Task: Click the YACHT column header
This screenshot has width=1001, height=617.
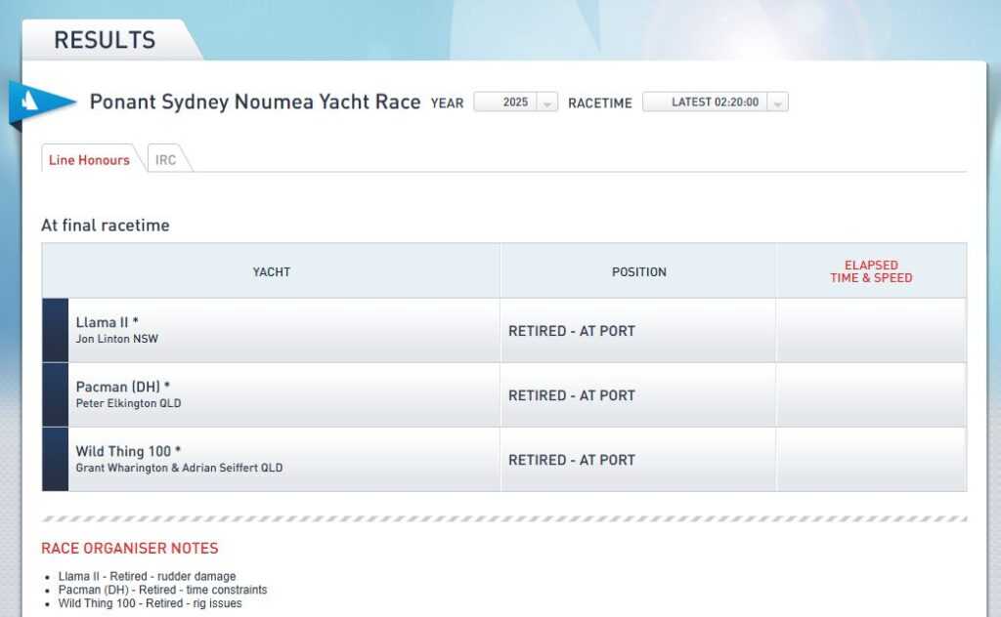Action: (x=271, y=271)
